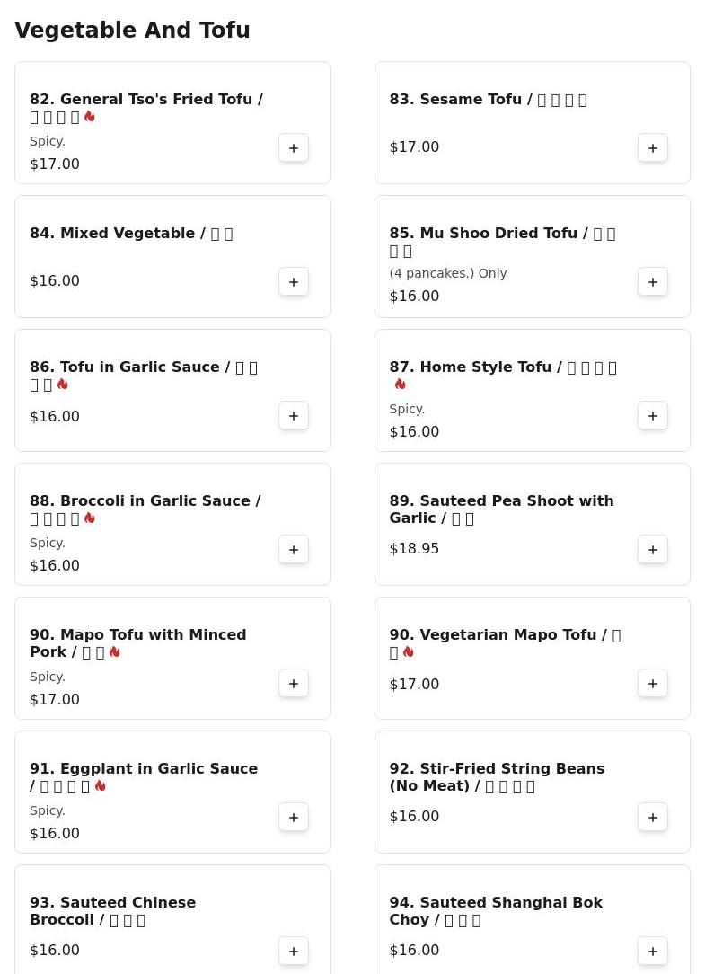Add General Tso's Fried Tofu to order

point(294,148)
